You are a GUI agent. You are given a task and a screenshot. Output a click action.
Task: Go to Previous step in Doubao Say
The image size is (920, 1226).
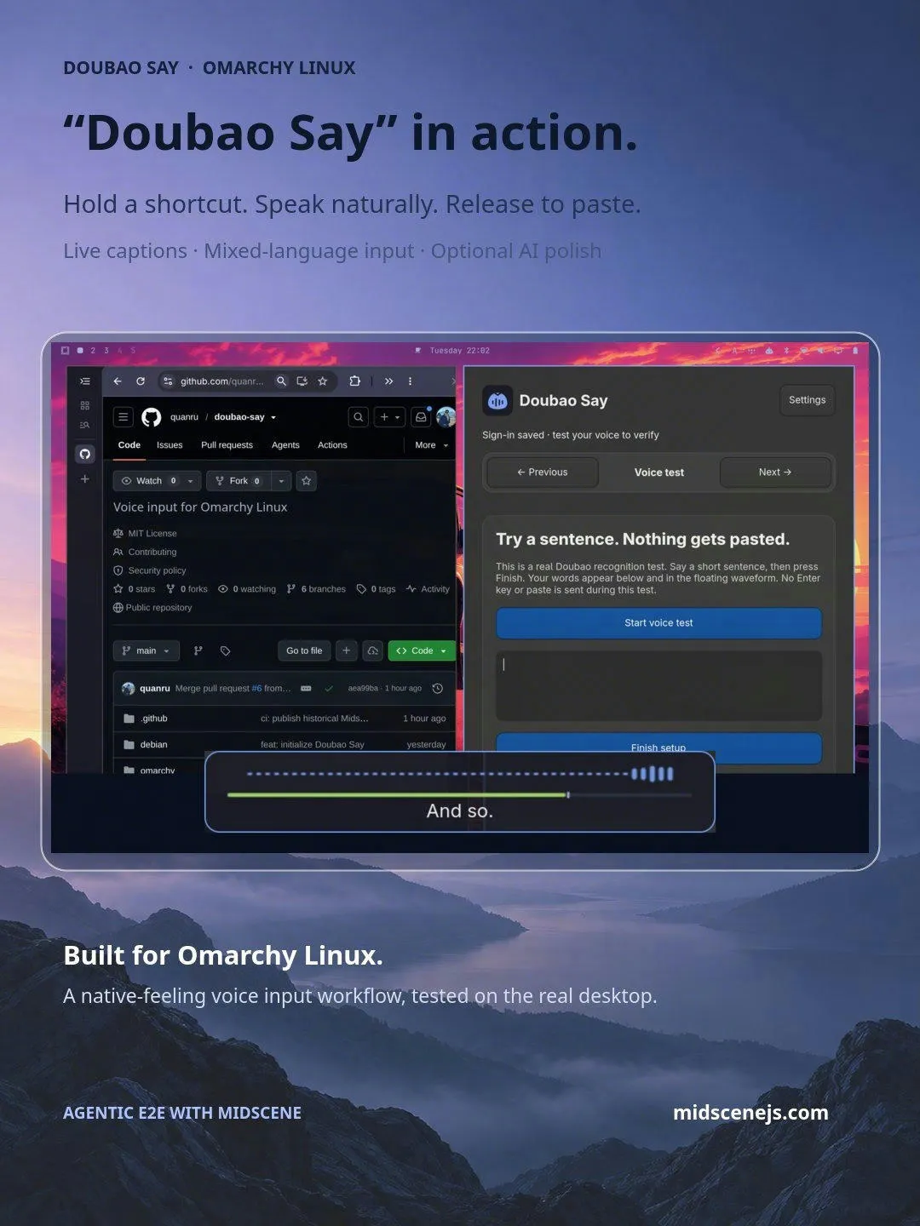point(542,473)
